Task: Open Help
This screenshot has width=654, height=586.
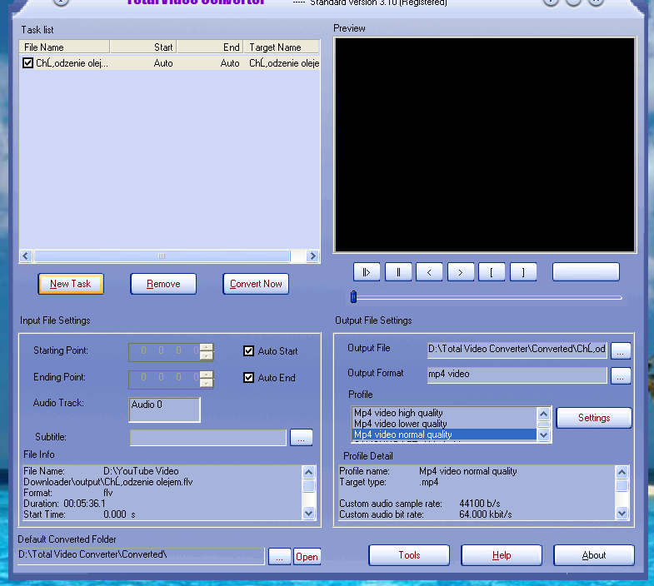Action: (502, 555)
